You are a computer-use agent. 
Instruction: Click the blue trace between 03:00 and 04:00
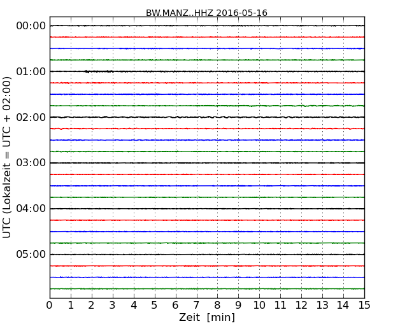207,186
